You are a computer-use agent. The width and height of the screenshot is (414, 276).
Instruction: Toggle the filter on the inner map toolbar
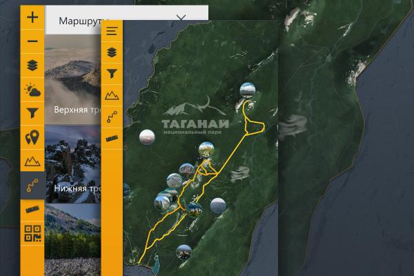pyautogui.click(x=112, y=73)
